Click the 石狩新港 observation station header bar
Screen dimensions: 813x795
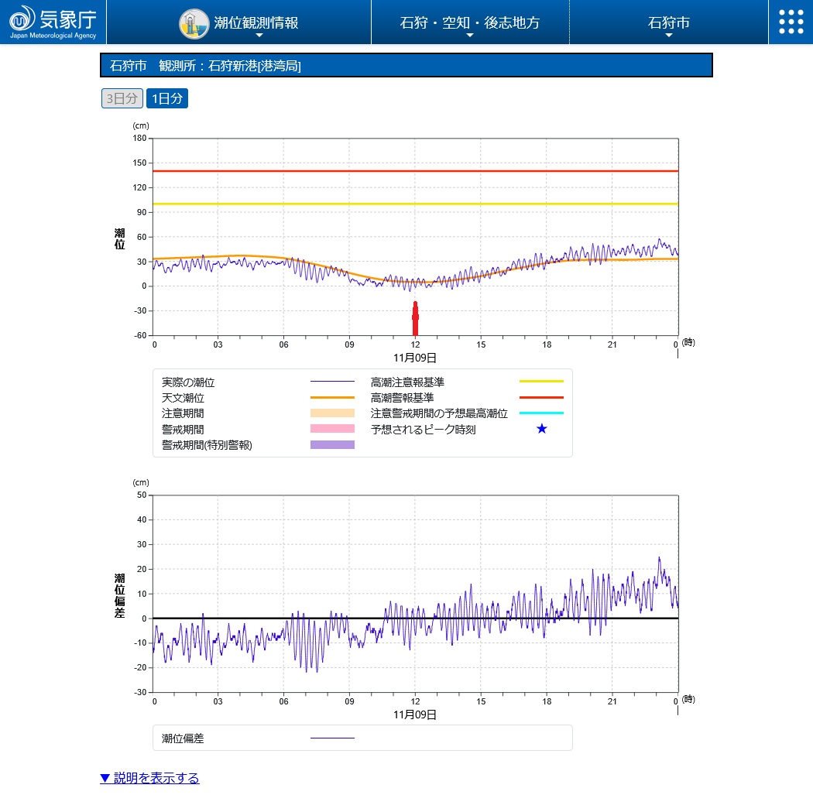(x=406, y=66)
